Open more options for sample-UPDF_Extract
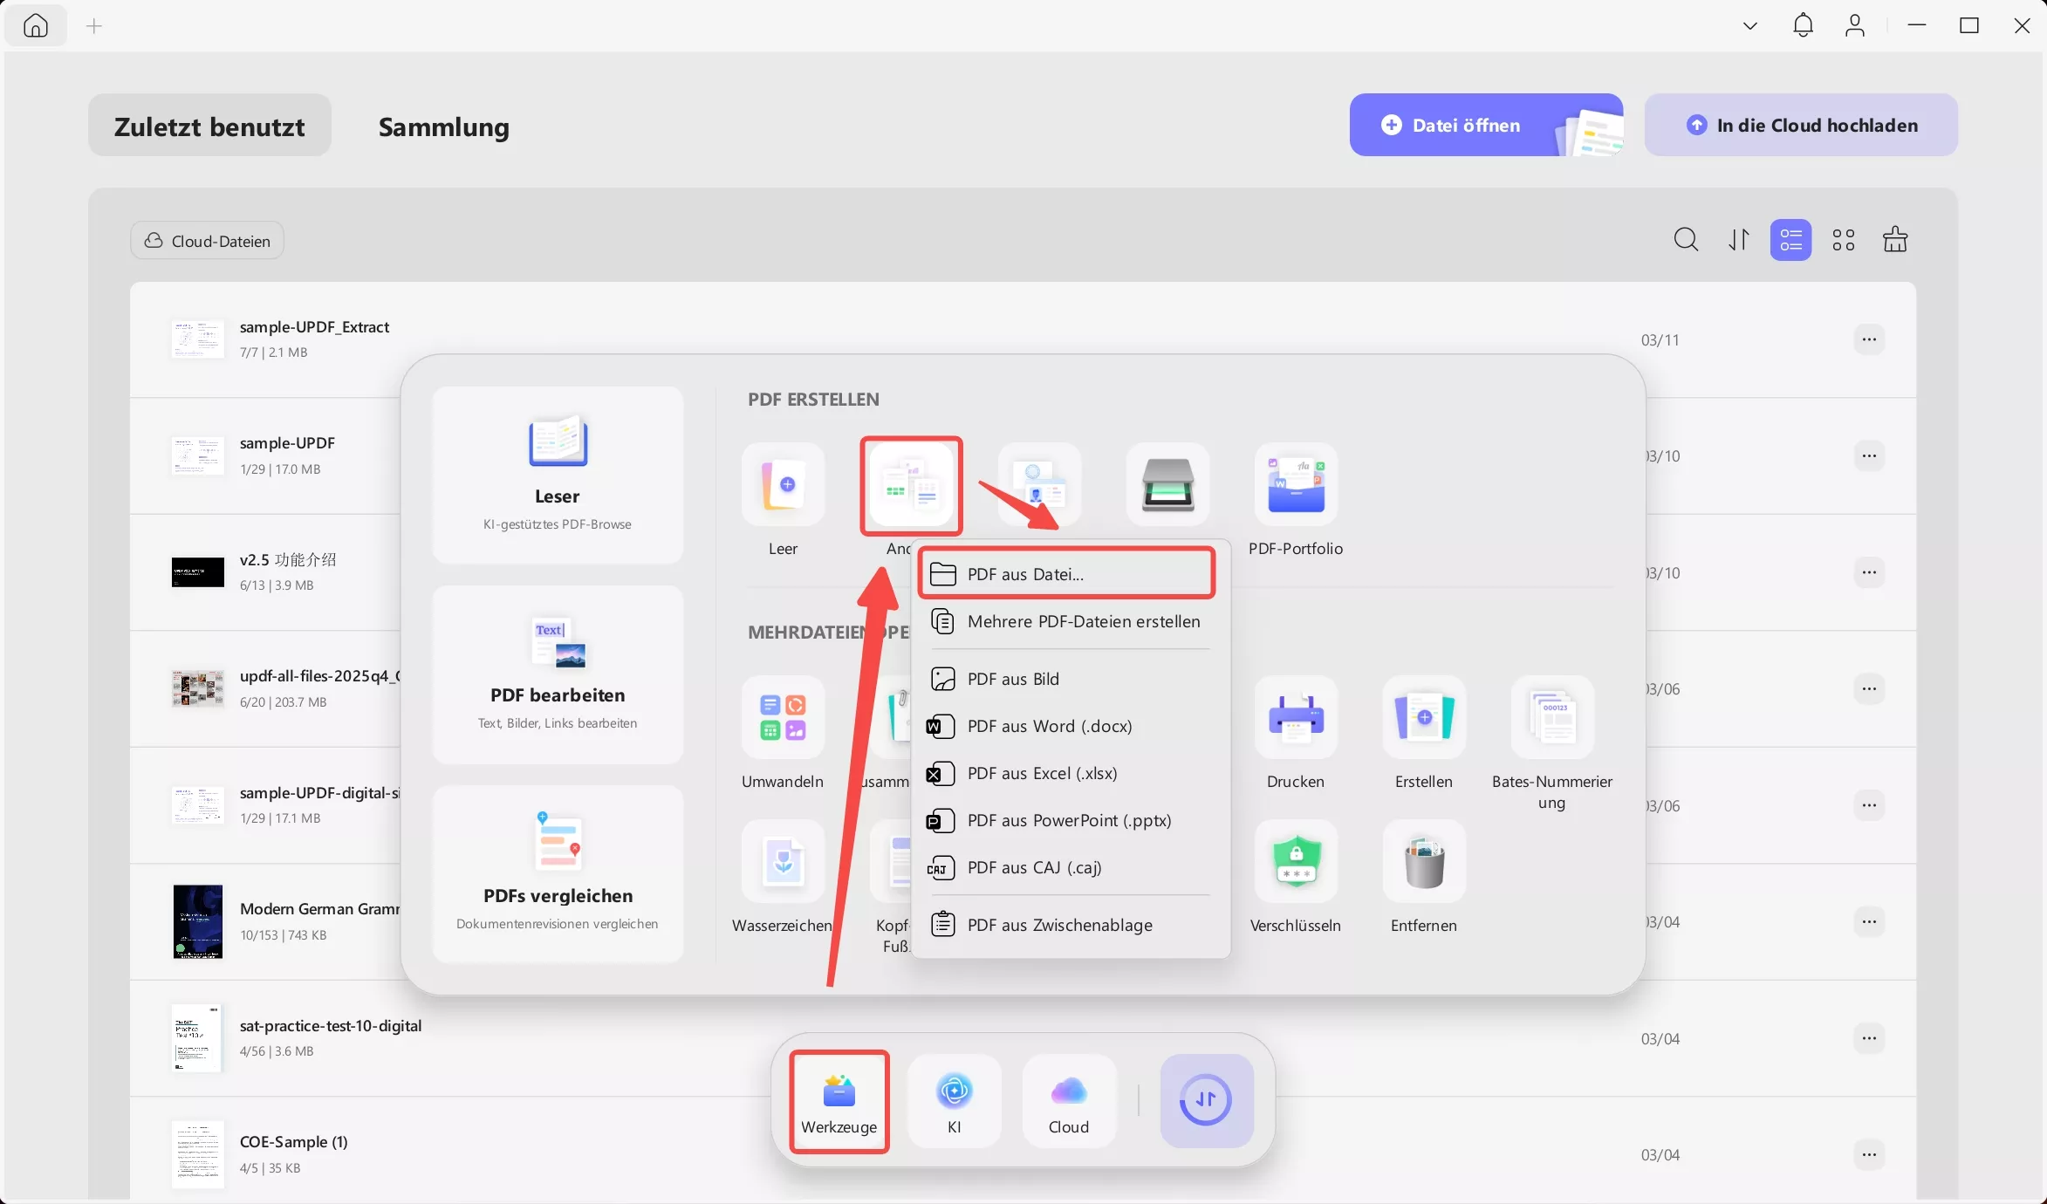The height and width of the screenshot is (1204, 2047). pyautogui.click(x=1869, y=339)
